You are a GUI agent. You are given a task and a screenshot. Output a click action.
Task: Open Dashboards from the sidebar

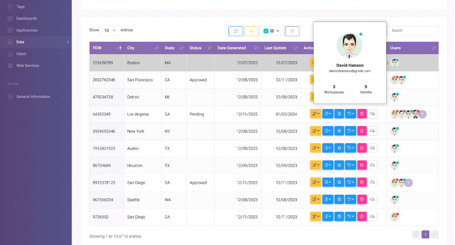pos(26,19)
